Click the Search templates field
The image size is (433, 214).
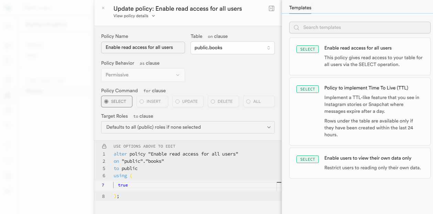pyautogui.click(x=359, y=28)
